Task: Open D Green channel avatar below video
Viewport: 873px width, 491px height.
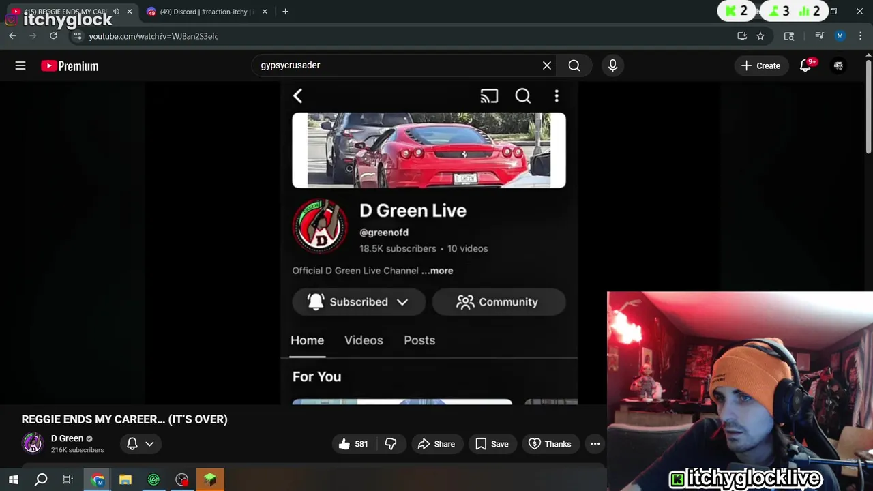Action: (x=32, y=443)
